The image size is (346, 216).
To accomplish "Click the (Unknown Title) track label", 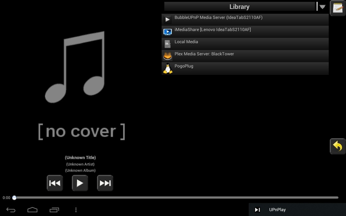I will [x=80, y=158].
